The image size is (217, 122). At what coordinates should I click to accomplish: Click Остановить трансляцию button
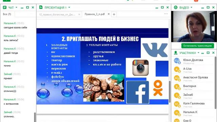tap(197, 46)
